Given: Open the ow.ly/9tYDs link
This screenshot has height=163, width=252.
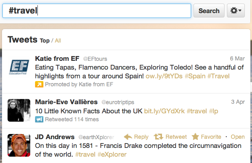Looking at the screenshot, I should point(164,76).
